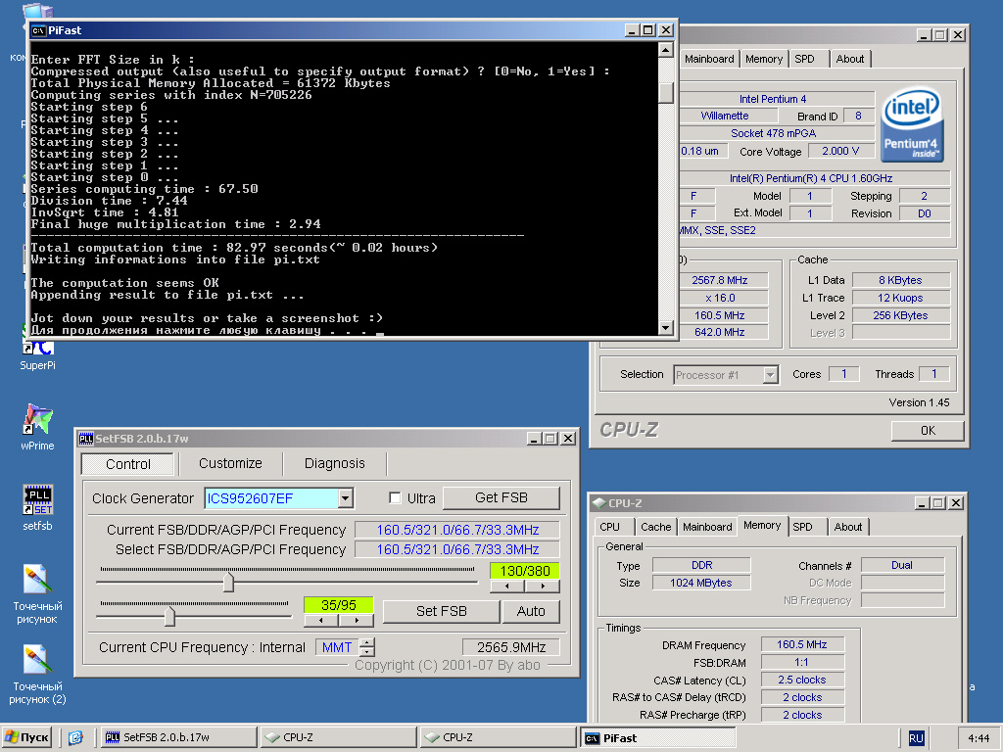Open the Clock Generator dropdown ICS952607EF
1003x752 pixels.
pos(346,497)
